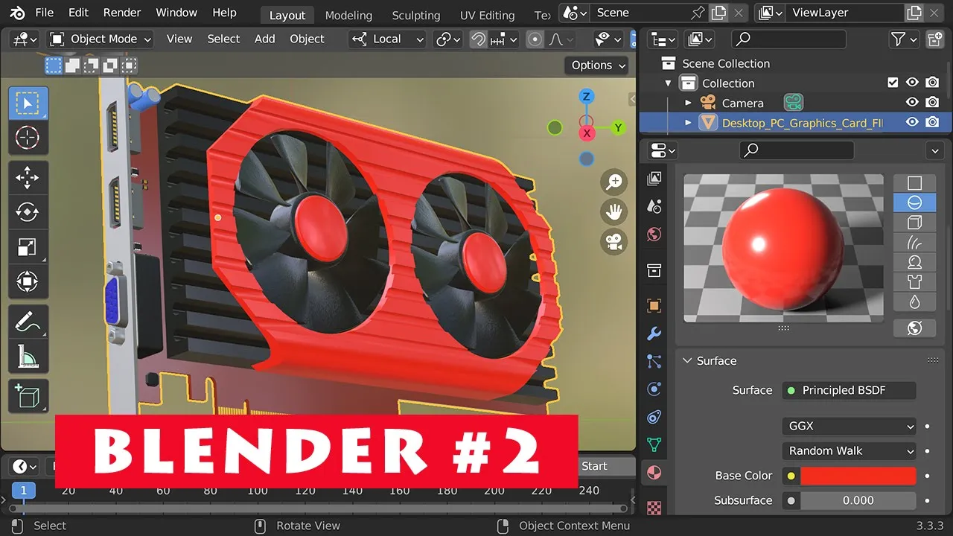Image resolution: width=953 pixels, height=536 pixels.
Task: Open the Window menu
Action: (176, 13)
